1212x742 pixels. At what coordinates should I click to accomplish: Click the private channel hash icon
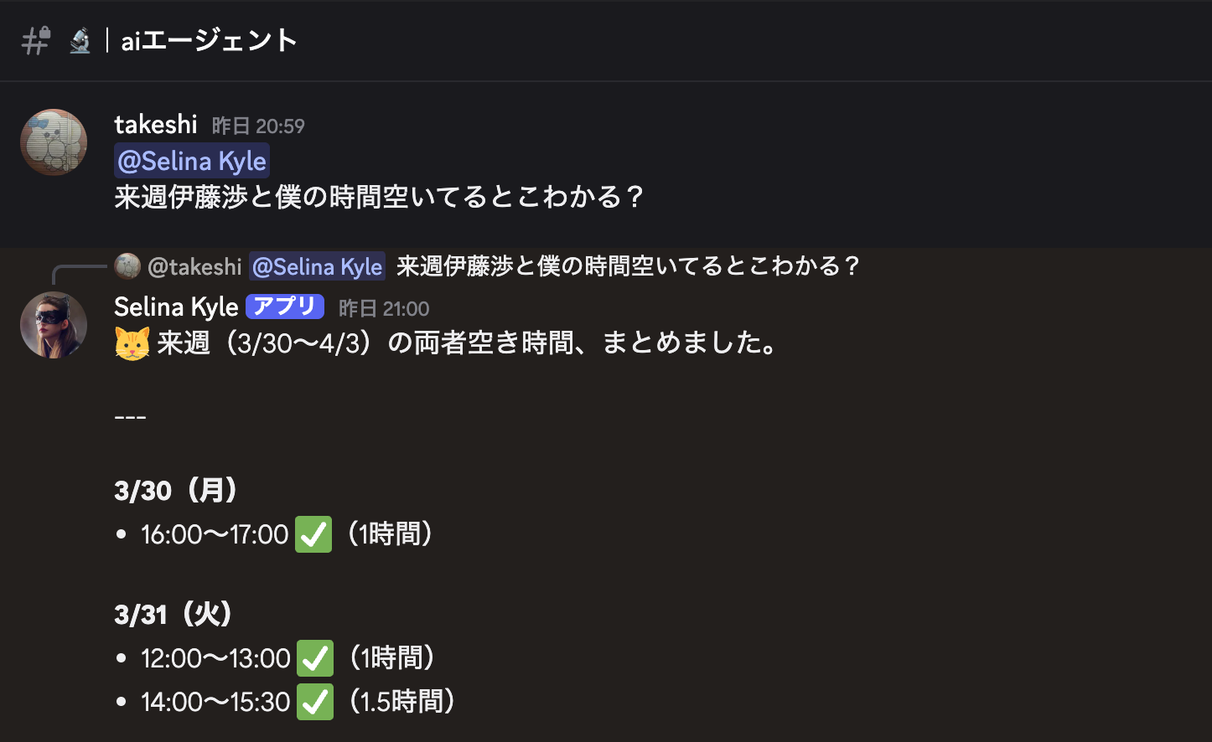click(x=36, y=40)
